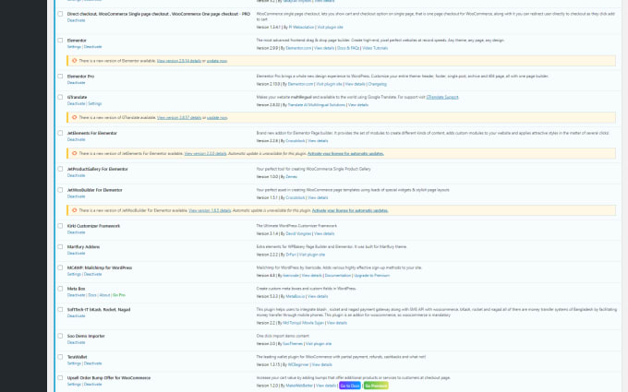This screenshot has width=628, height=392.
Task: Check the JetProductGallery For Elementor checkbox
Action: pyautogui.click(x=60, y=169)
